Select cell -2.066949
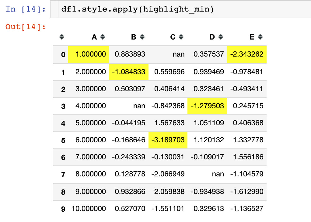The image size is (311, 222). pyautogui.click(x=168, y=174)
